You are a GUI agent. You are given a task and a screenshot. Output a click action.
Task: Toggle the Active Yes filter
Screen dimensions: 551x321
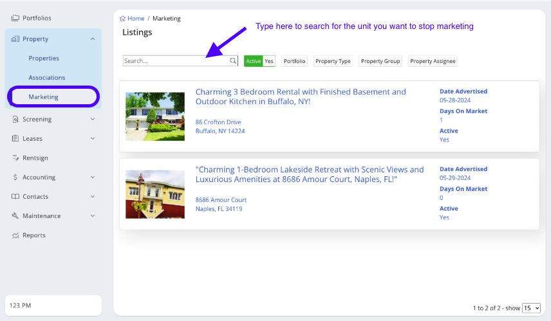[259, 61]
